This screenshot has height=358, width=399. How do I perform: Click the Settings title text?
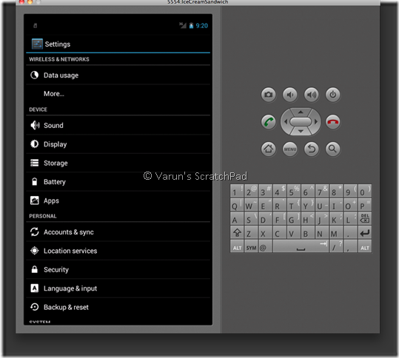point(58,44)
